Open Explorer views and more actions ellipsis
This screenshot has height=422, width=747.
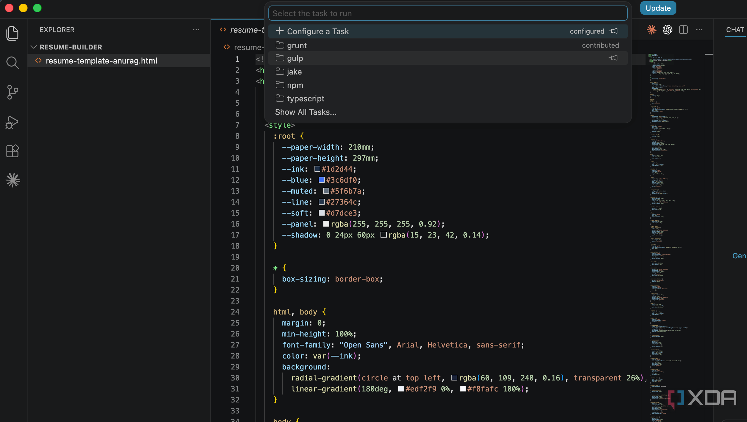(x=196, y=30)
